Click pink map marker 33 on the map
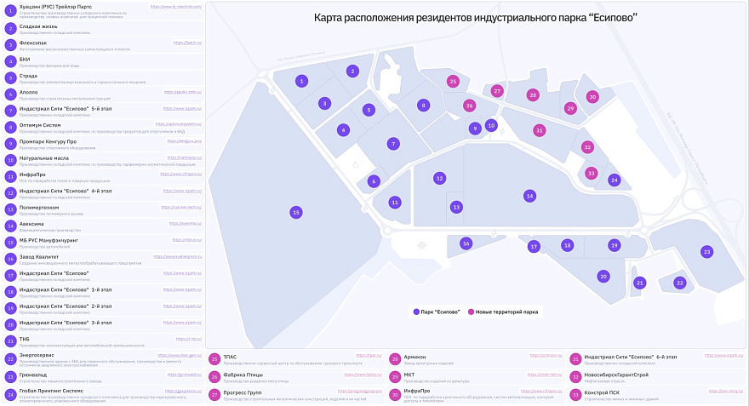Screen dimensions: 749x406 (x=592, y=173)
